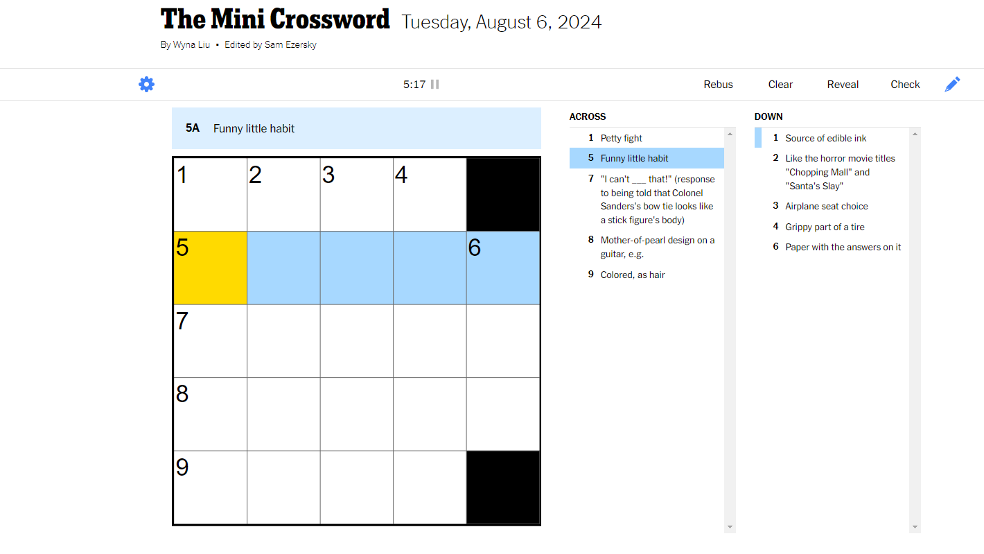Select the clue '8 Mother-of-pearl design on a guitar'
984x554 pixels.
tap(657, 247)
